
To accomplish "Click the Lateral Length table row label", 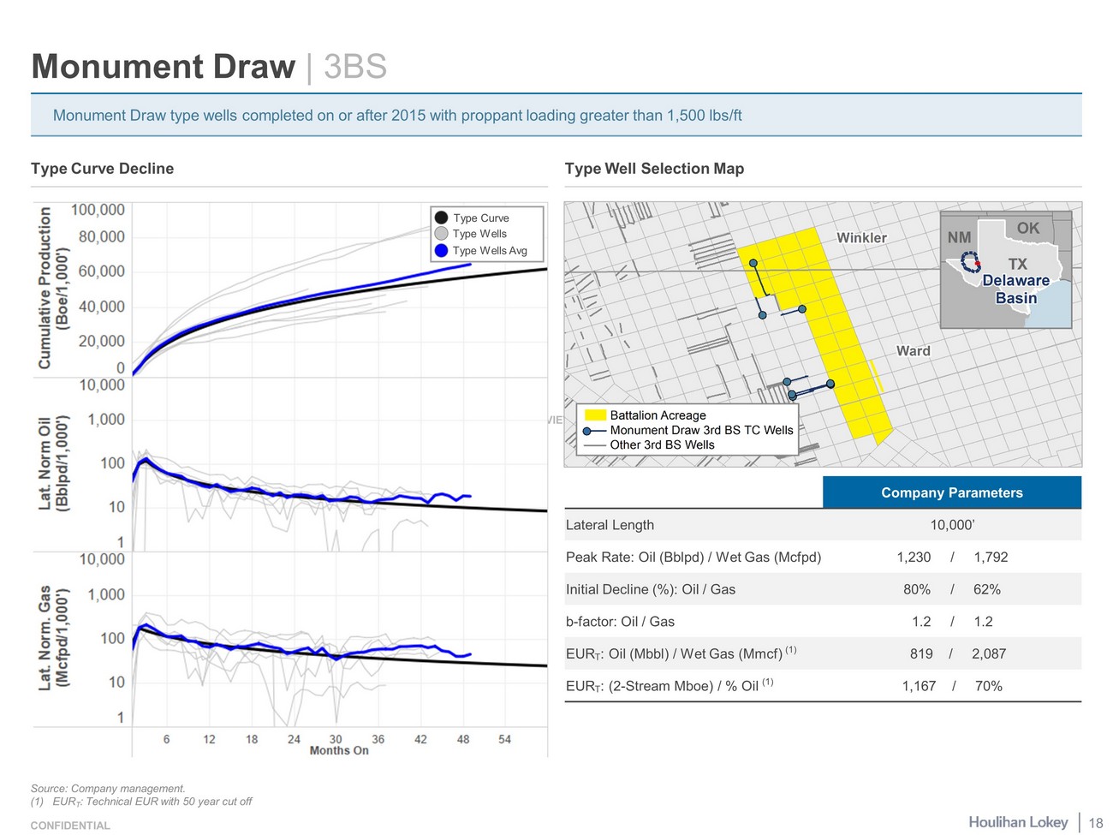I will point(610,525).
